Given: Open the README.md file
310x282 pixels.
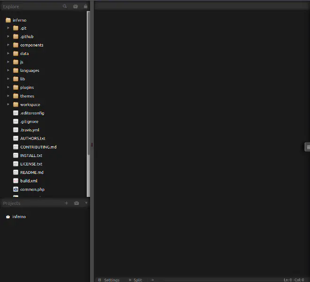Looking at the screenshot, I should click(x=31, y=172).
